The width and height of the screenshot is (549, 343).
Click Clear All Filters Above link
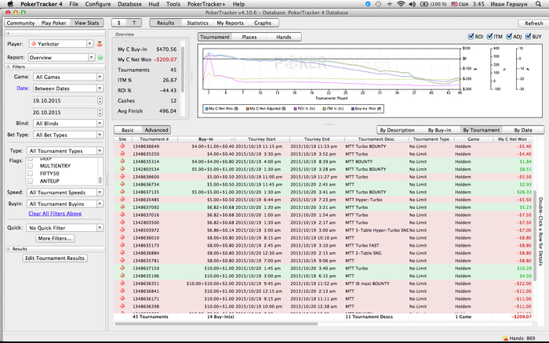click(x=55, y=214)
